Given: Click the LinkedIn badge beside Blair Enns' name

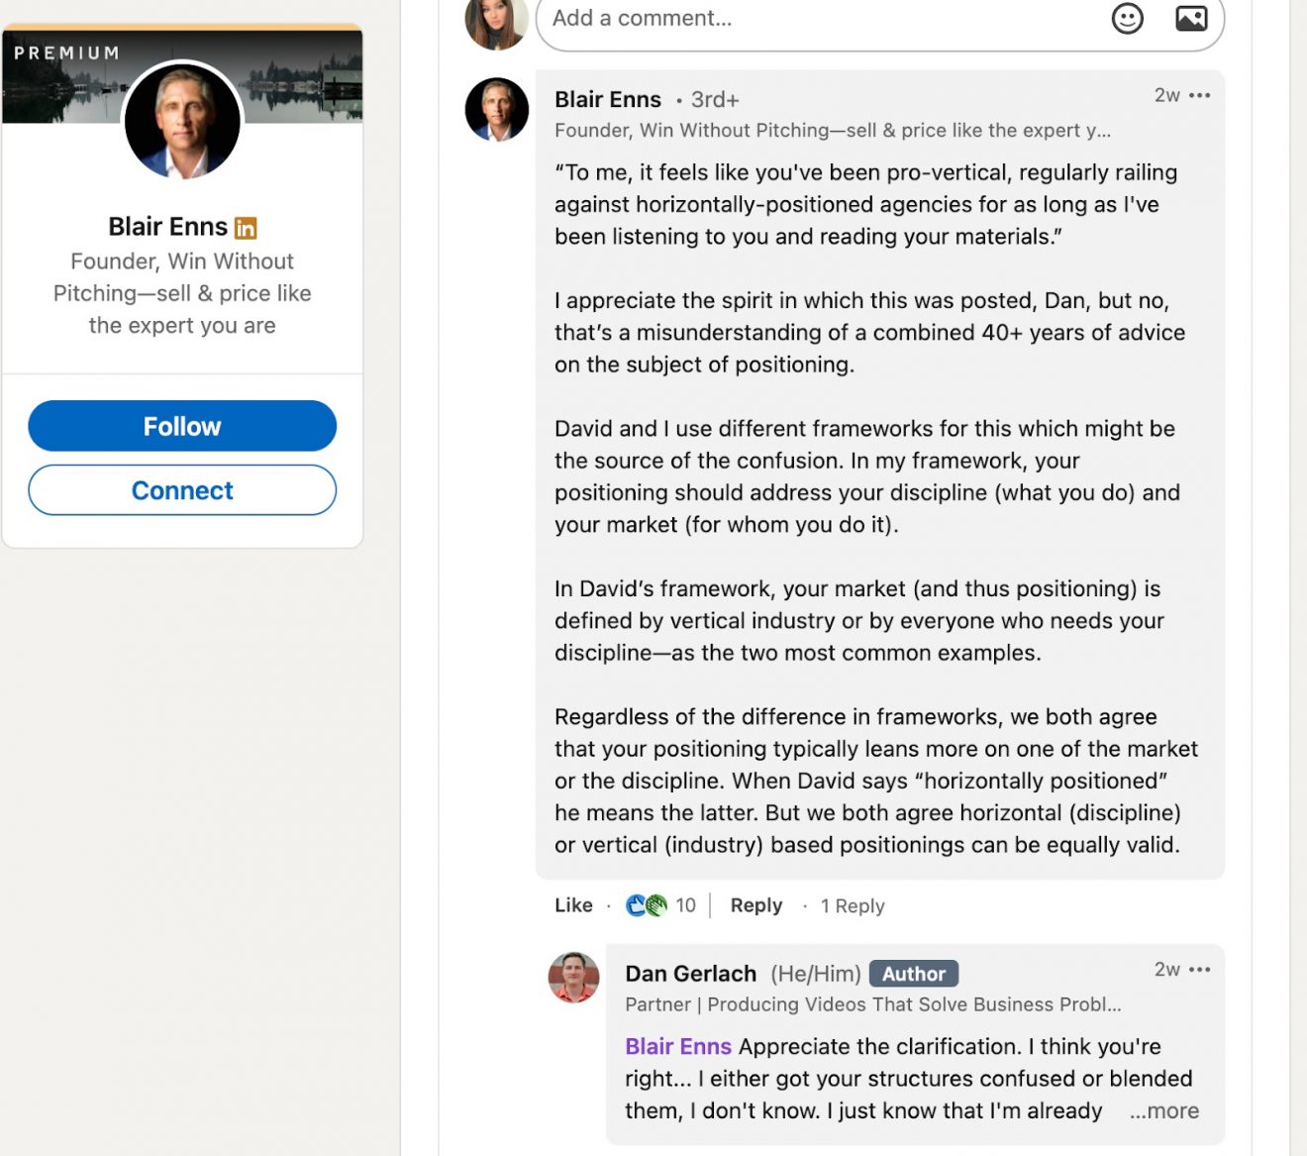Looking at the screenshot, I should 245,227.
